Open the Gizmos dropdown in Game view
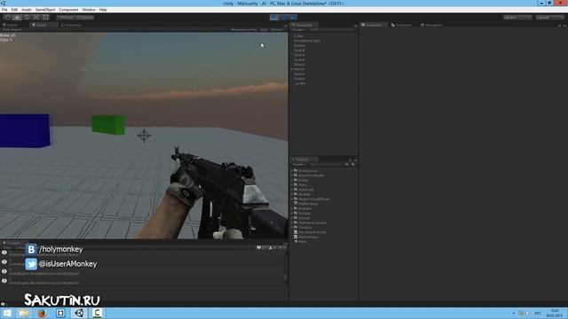The width and height of the screenshot is (568, 319). click(x=278, y=29)
